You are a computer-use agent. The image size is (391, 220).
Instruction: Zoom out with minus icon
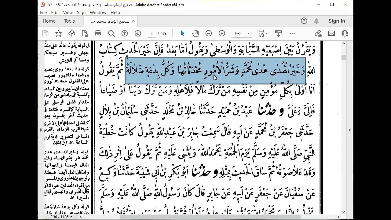tap(209, 33)
